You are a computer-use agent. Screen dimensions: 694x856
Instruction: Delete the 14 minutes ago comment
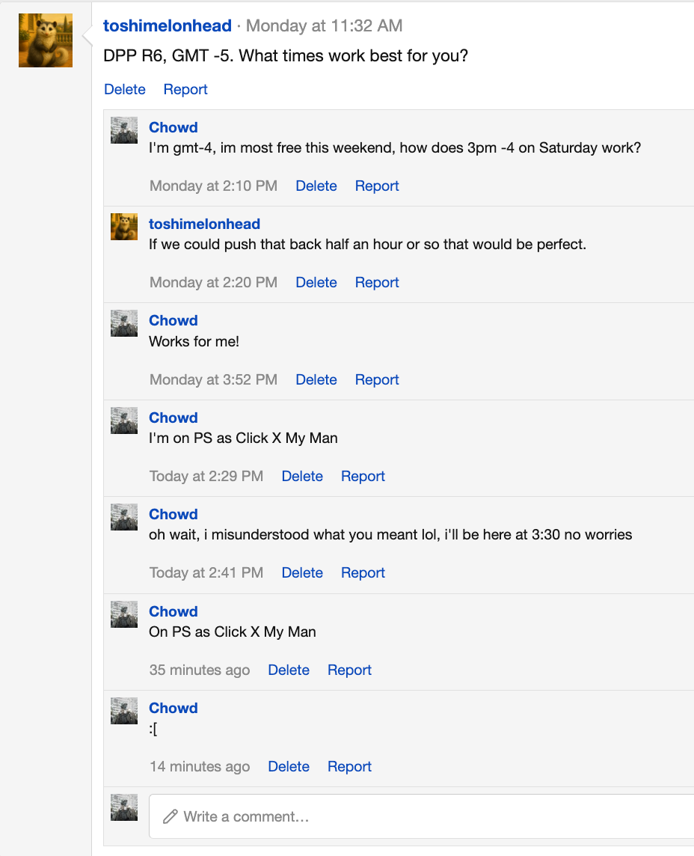[x=289, y=766]
